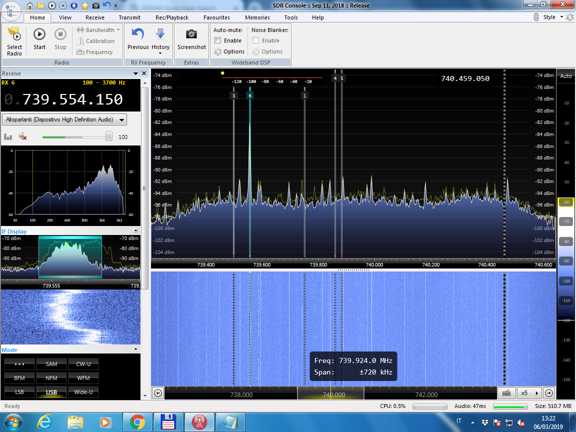Open Noise Blanker Options

(267, 52)
